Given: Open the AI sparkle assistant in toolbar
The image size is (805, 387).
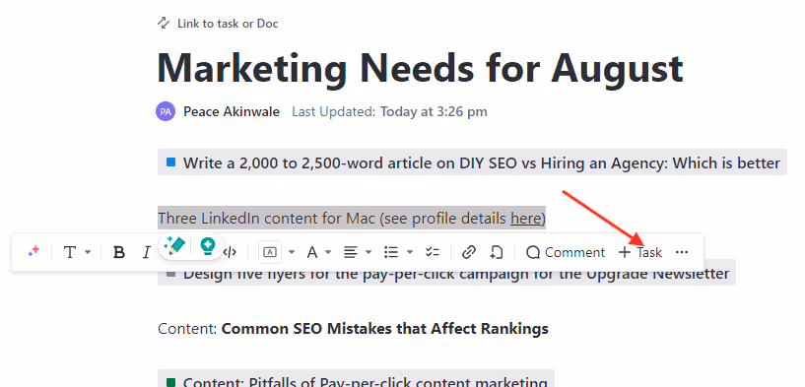Looking at the screenshot, I should click(34, 252).
